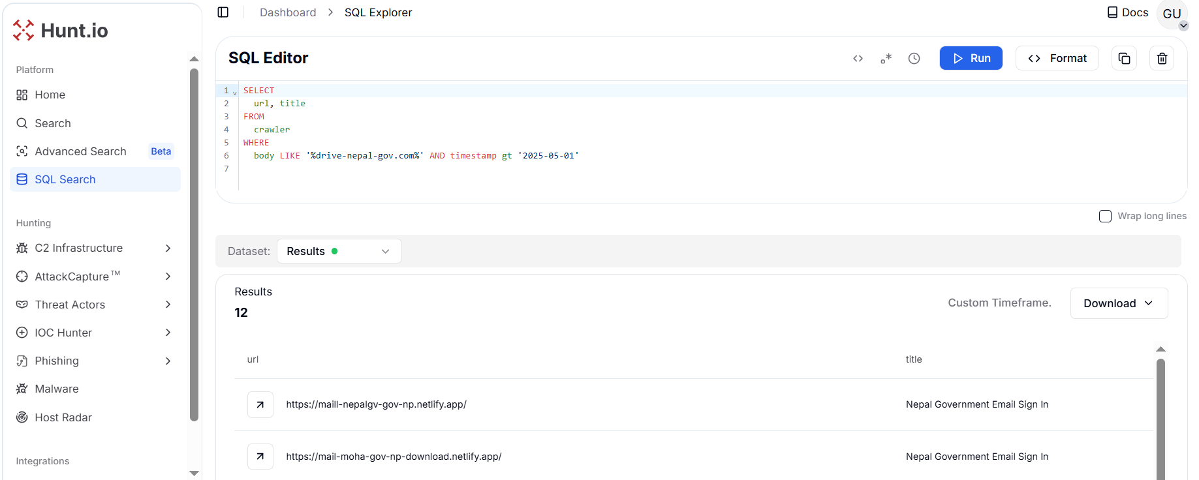Open the Dataset Results dropdown
Screen dimensions: 1199x480
coord(339,251)
